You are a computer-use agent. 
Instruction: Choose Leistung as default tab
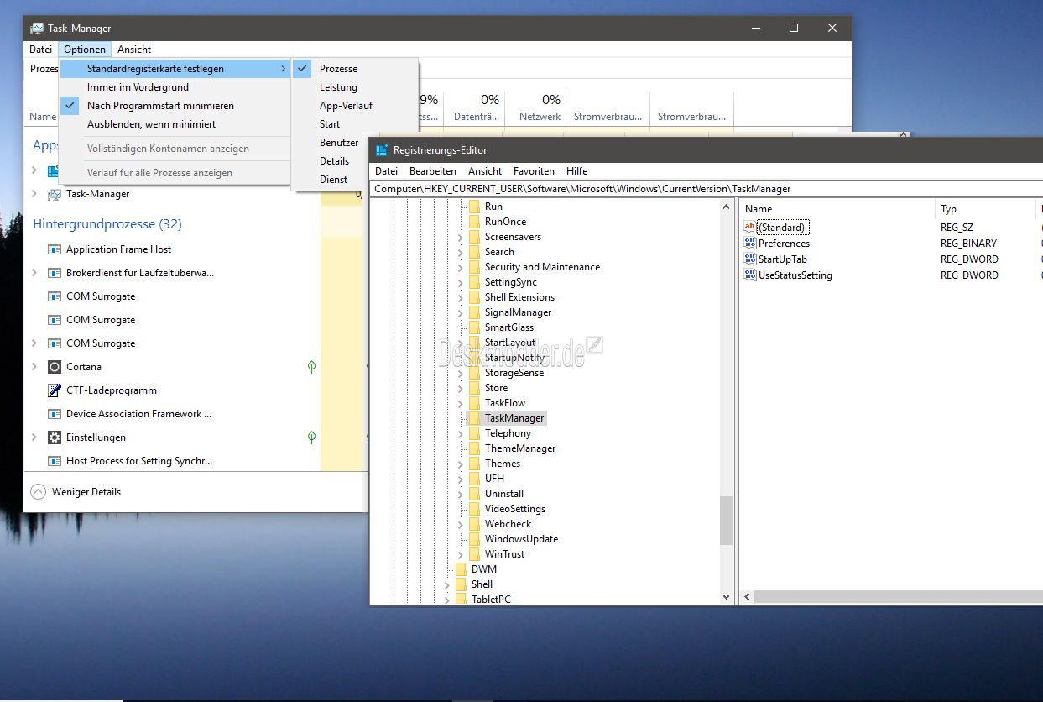pos(354,87)
